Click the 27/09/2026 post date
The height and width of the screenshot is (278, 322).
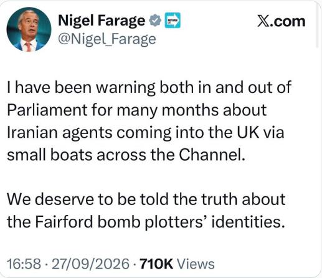[x=91, y=264]
